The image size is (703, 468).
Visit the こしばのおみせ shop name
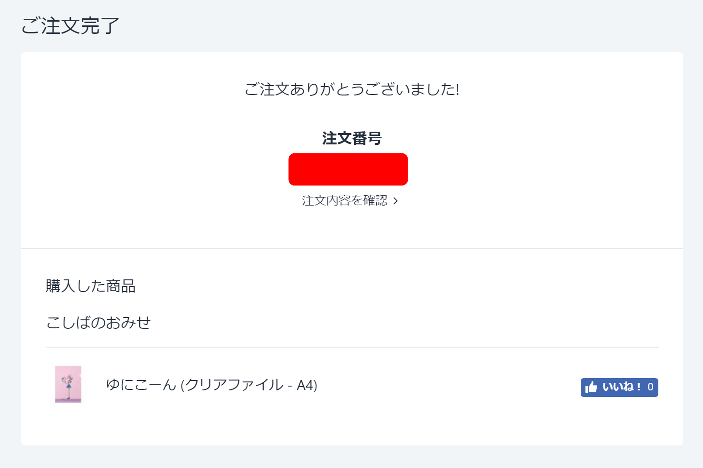[98, 323]
